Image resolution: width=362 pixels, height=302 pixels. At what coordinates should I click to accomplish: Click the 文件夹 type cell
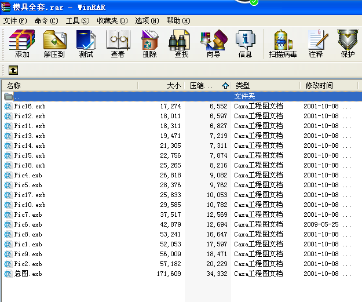(244, 96)
